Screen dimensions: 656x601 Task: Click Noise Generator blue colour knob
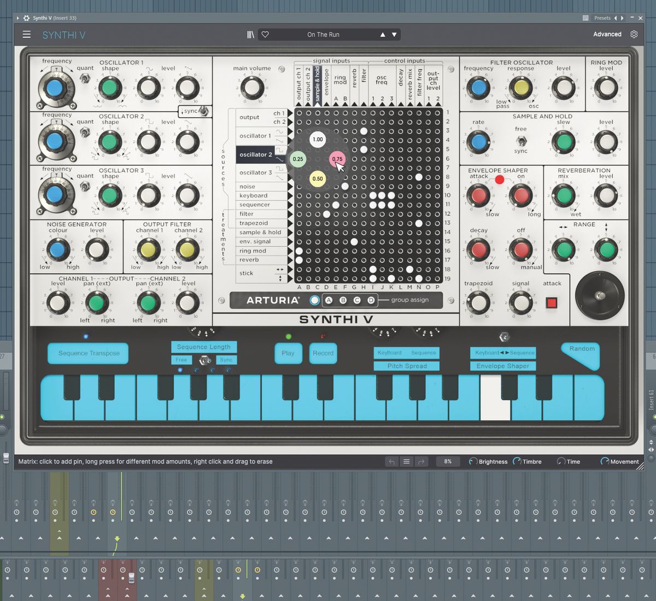58,250
